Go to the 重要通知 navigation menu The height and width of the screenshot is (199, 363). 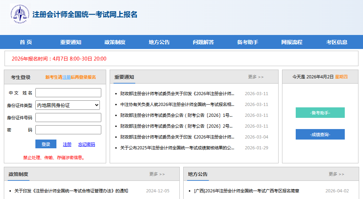(70, 42)
